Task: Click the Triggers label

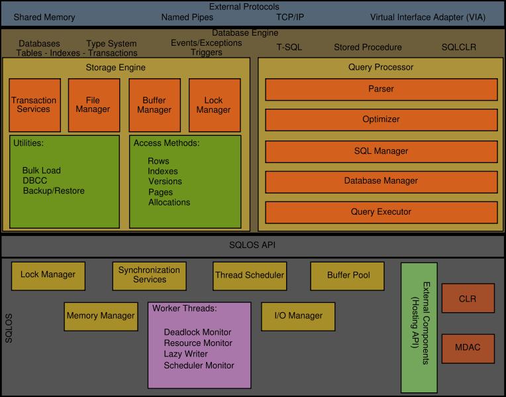Action: tap(206, 52)
